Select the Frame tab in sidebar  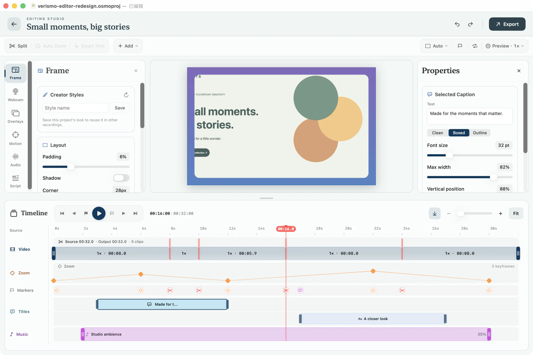coord(16,73)
